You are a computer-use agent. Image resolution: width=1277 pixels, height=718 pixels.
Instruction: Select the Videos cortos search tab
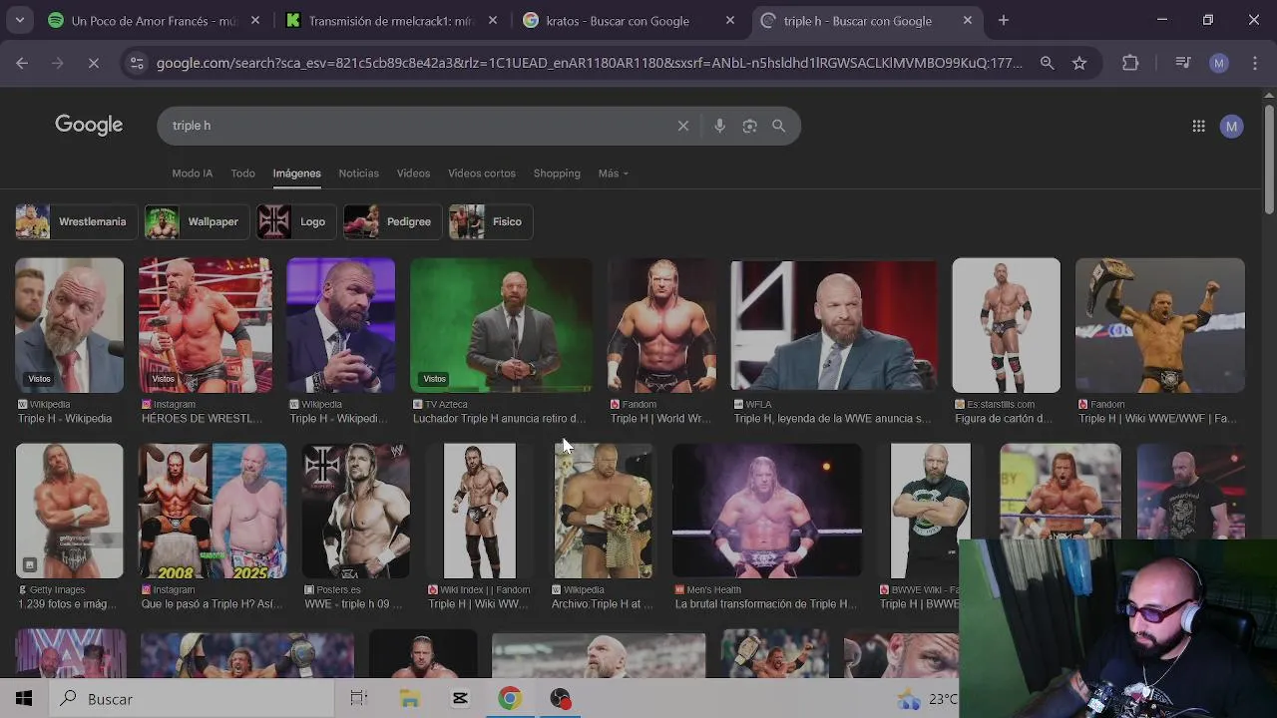482,174
